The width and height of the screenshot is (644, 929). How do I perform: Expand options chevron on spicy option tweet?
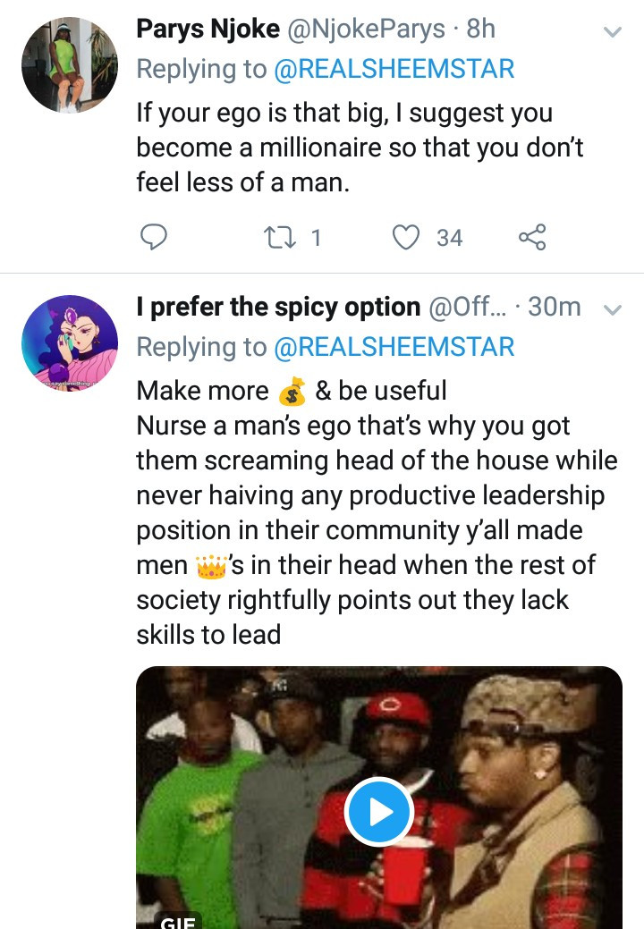(x=612, y=309)
